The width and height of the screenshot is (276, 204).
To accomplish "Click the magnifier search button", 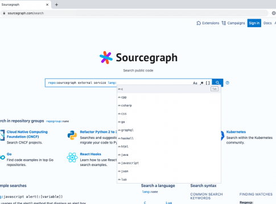I will click(217, 83).
